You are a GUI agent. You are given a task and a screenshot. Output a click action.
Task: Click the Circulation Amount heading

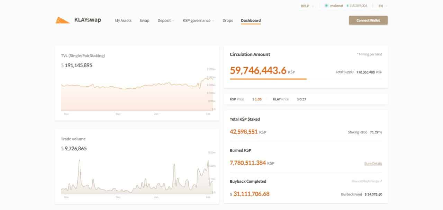[250, 54]
